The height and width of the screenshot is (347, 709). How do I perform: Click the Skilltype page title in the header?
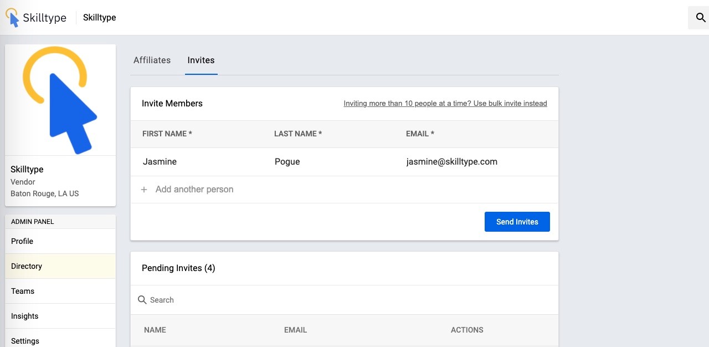100,18
